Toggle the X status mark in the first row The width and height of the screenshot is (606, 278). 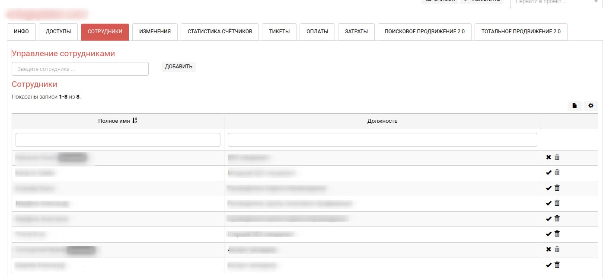click(x=549, y=157)
